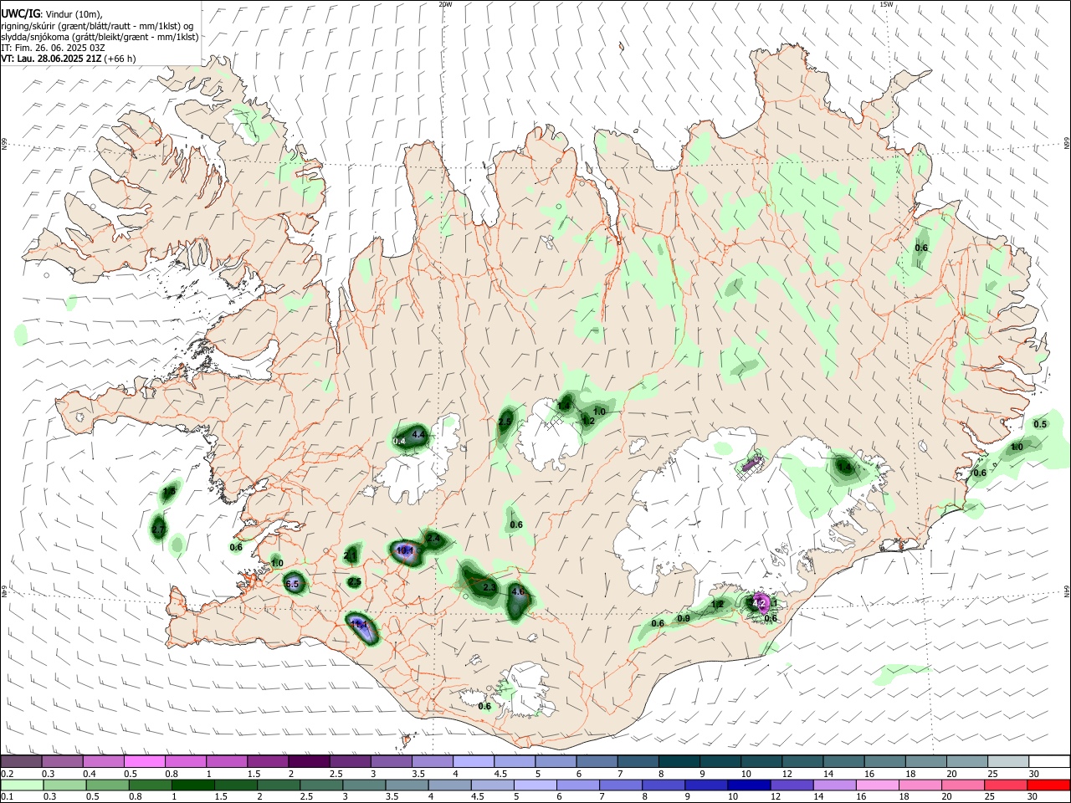Select the muted purple 0.2–0.3 swatch, top legend row

pyautogui.click(x=21, y=761)
